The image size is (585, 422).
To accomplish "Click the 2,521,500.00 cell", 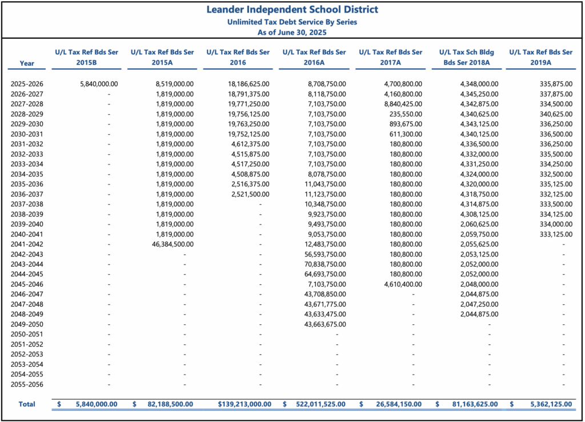I will click(x=250, y=194).
